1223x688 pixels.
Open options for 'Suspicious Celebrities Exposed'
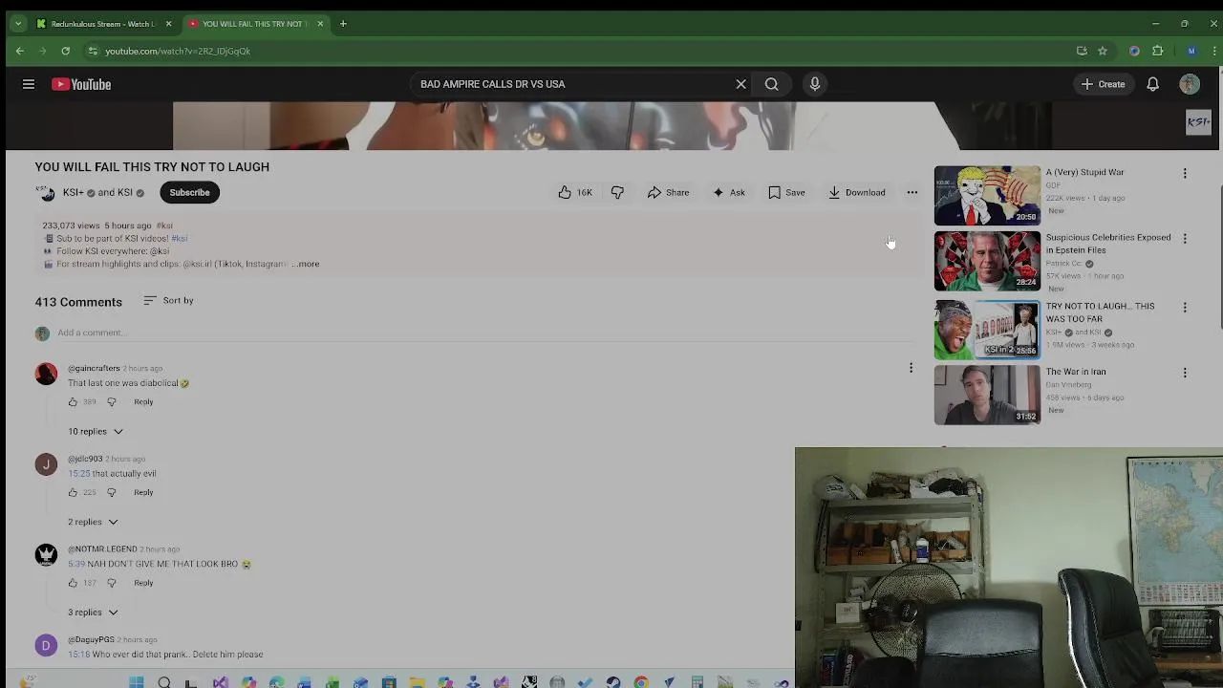(1185, 238)
